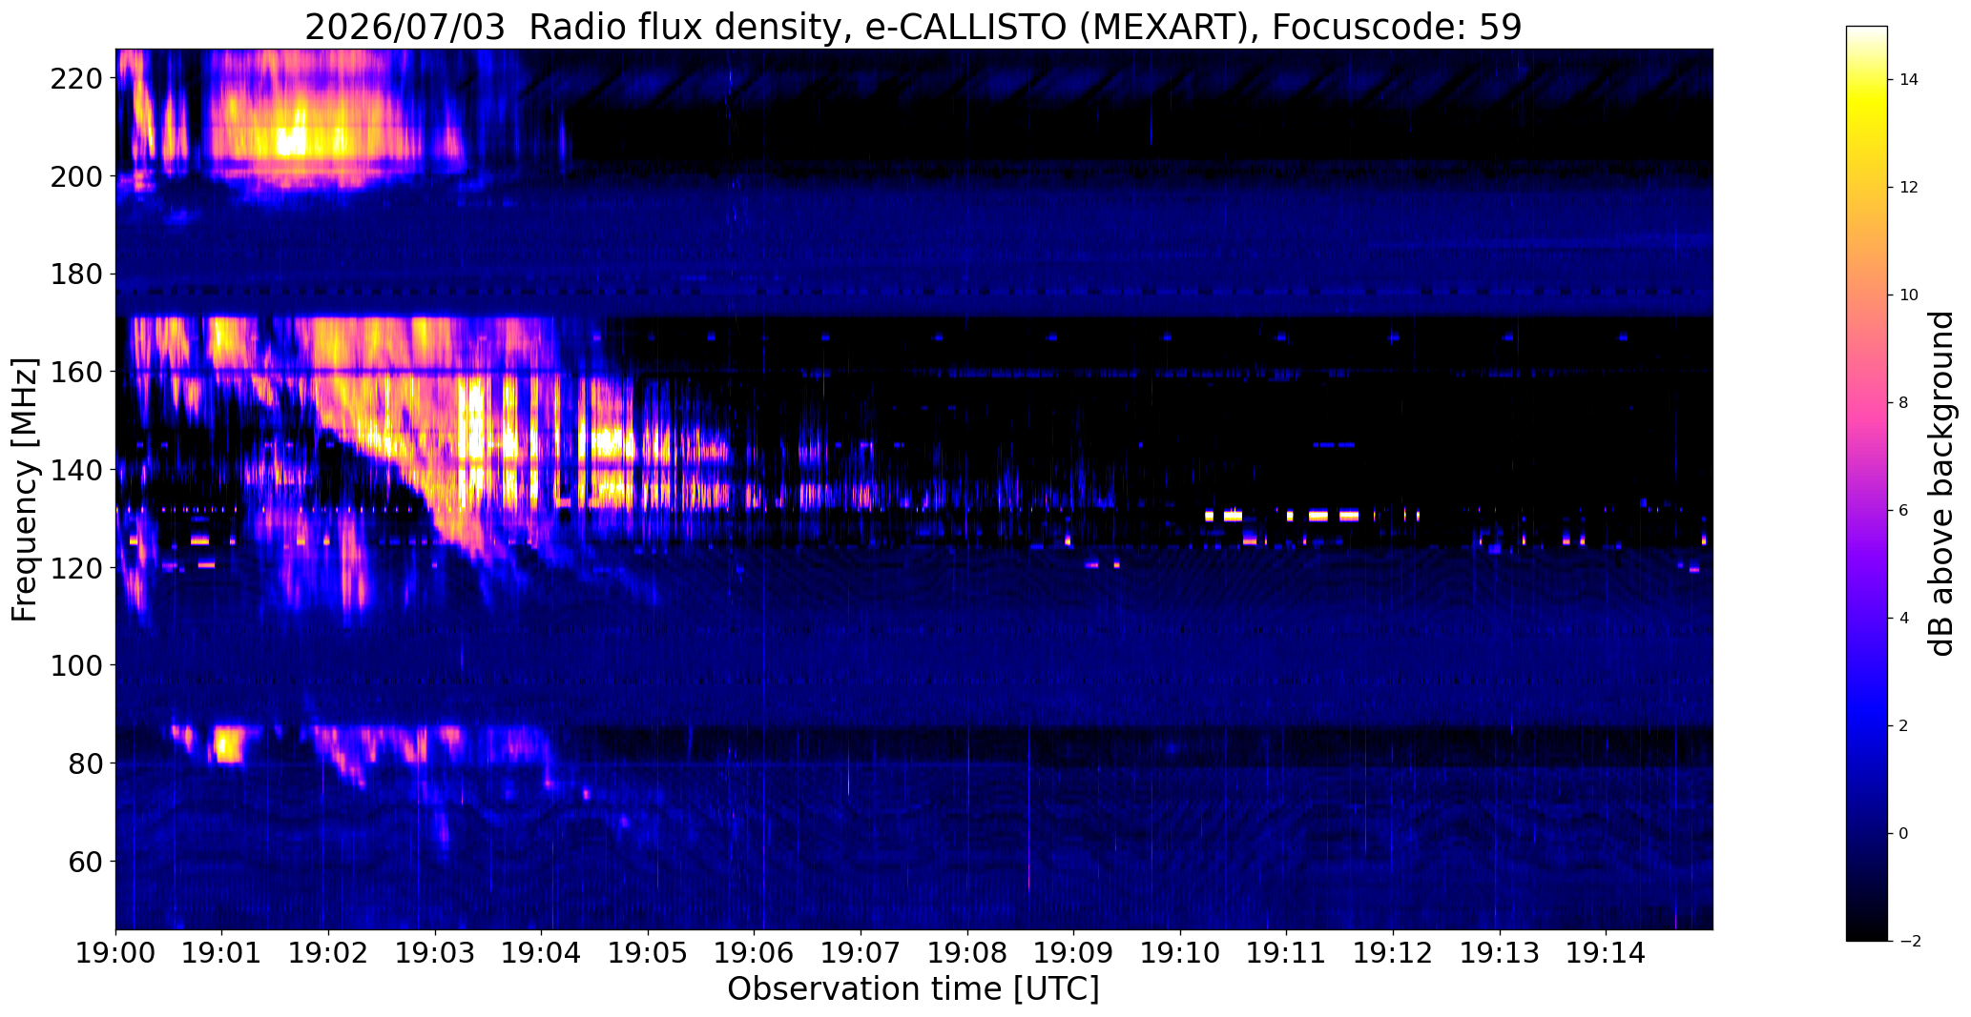Click the 19:03 time tick label

(x=435, y=953)
